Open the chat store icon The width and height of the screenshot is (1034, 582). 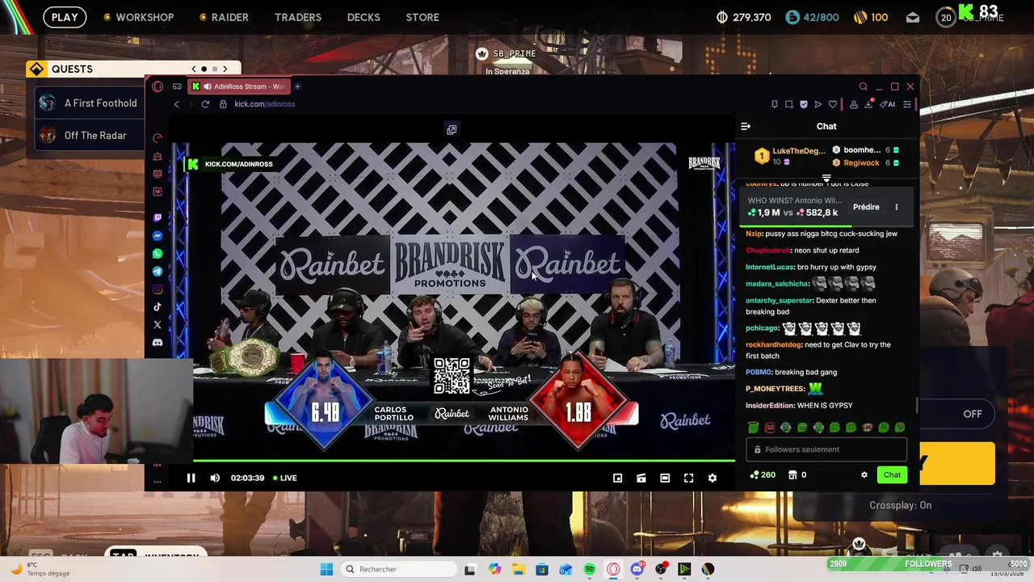797,474
